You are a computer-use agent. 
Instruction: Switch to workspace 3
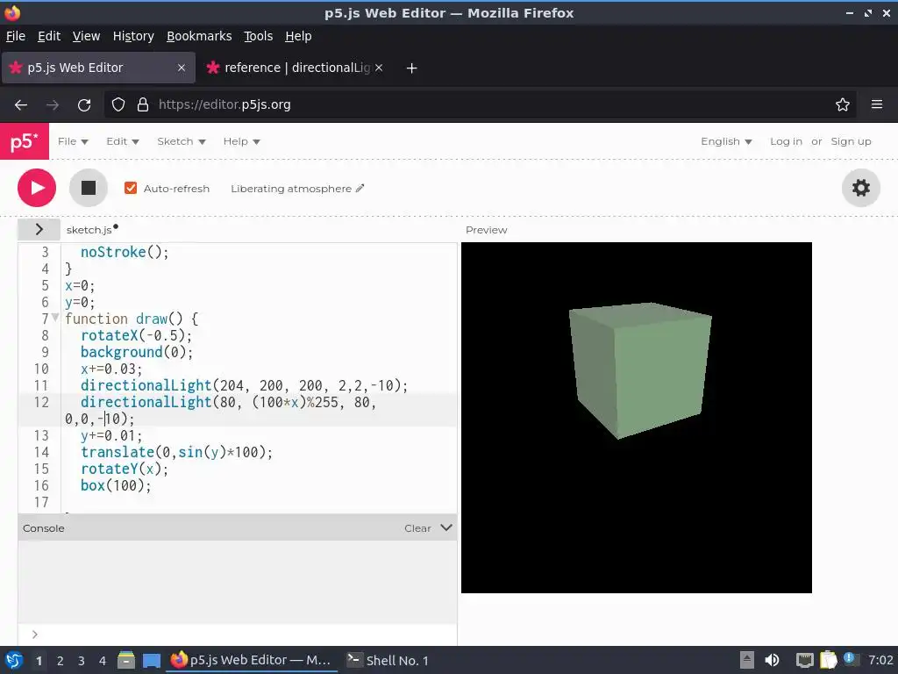point(82,661)
